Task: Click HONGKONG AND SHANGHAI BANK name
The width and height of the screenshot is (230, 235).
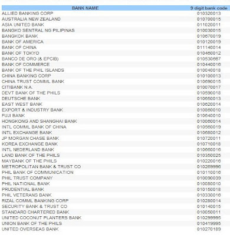Action: pyautogui.click(x=40, y=121)
